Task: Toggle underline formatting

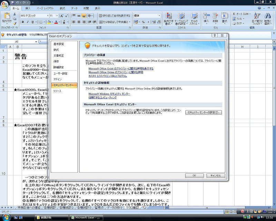Action: [32, 22]
